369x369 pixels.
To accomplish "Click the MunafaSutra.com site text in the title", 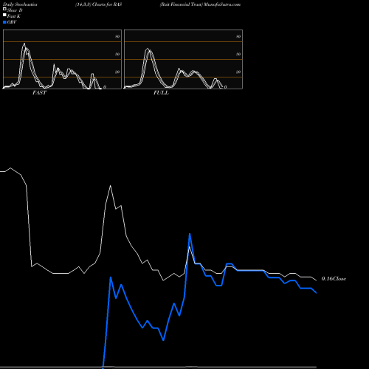I will [x=222, y=4].
